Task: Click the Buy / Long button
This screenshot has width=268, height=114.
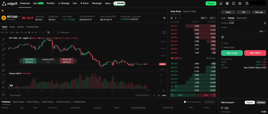Action: pyautogui.click(x=232, y=53)
